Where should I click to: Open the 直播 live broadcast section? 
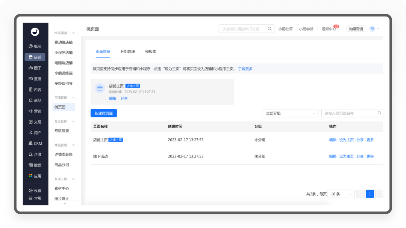click(35, 79)
